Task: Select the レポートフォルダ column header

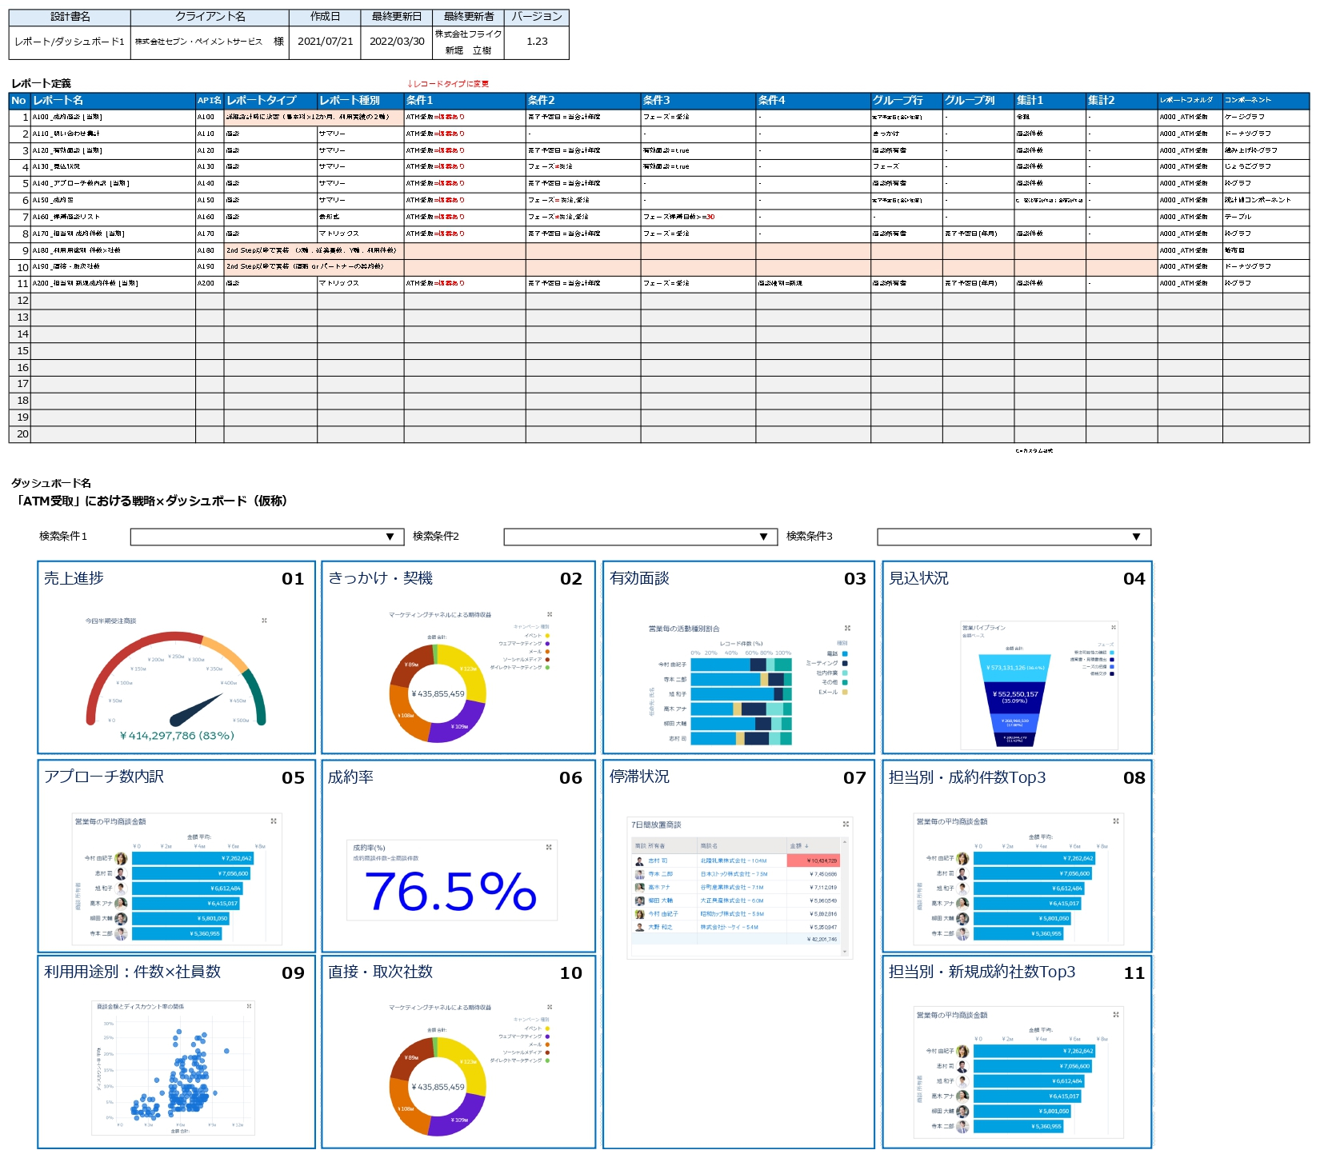Action: click(x=1190, y=101)
